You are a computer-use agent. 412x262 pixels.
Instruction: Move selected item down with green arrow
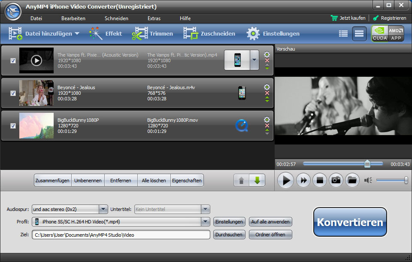[x=257, y=181]
